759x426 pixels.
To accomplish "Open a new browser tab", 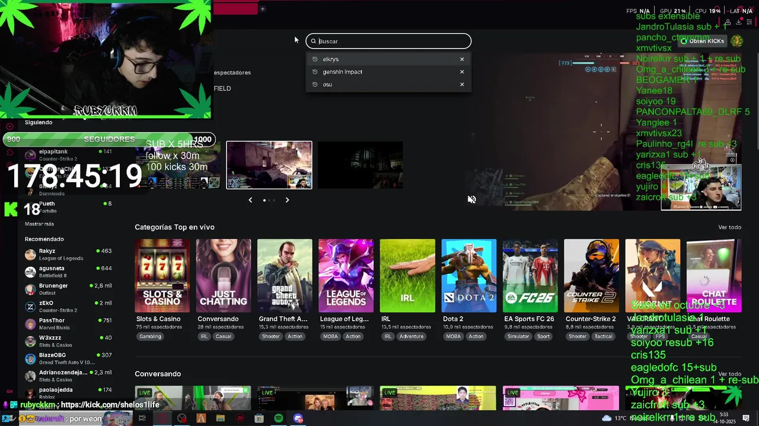I will pos(262,9).
